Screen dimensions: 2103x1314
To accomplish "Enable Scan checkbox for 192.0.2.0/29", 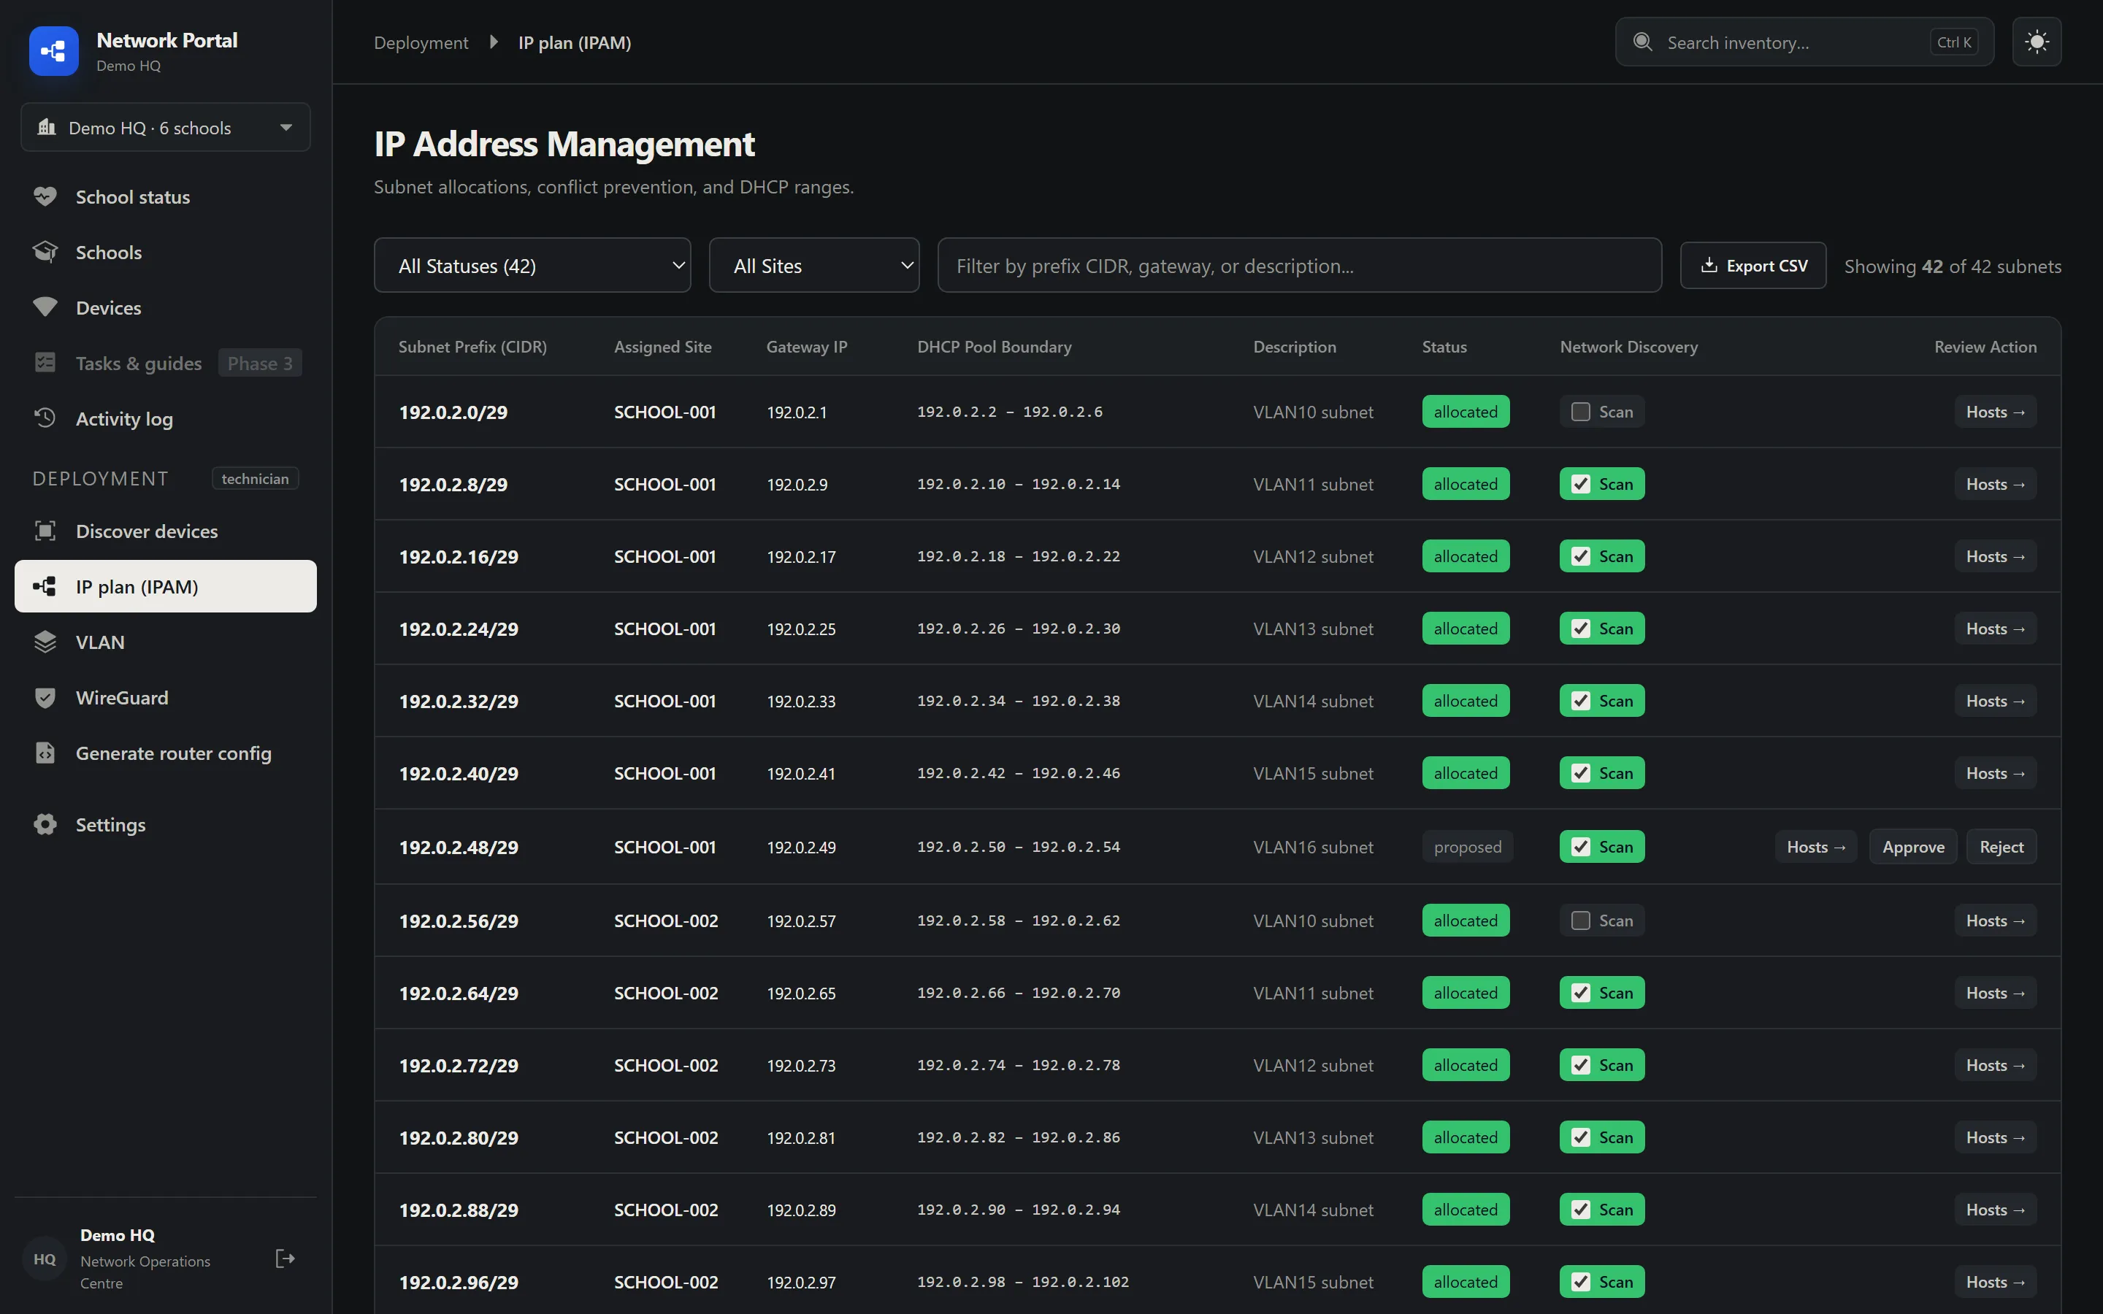I will 1580,411.
